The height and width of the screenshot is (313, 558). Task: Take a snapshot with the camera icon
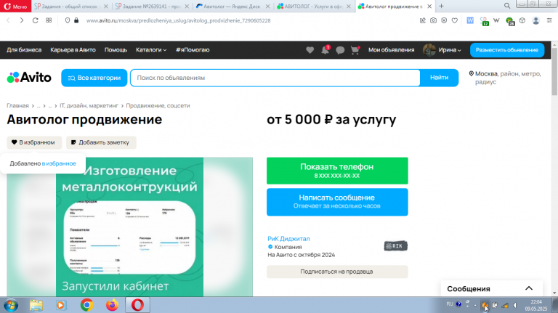tap(433, 20)
